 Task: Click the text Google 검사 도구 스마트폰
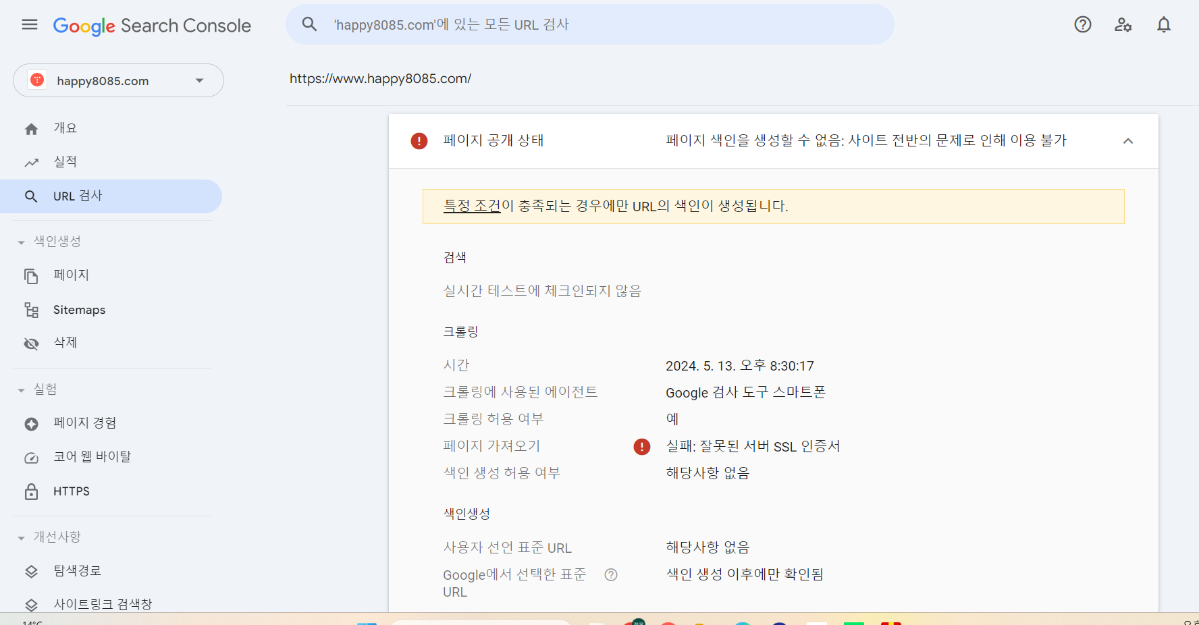(x=745, y=392)
